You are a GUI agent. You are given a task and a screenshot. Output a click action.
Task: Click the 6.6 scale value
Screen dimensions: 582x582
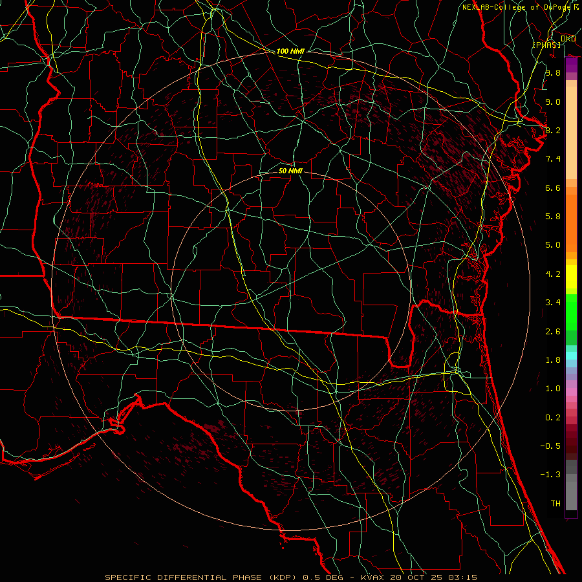click(553, 188)
